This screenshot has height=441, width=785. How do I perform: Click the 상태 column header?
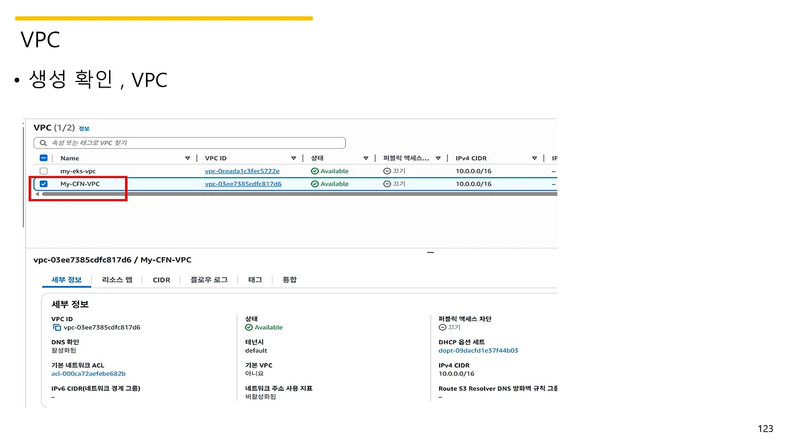pos(317,159)
